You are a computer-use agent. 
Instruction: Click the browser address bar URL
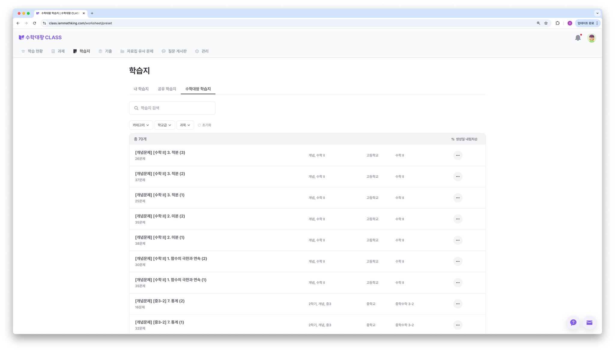[80, 23]
